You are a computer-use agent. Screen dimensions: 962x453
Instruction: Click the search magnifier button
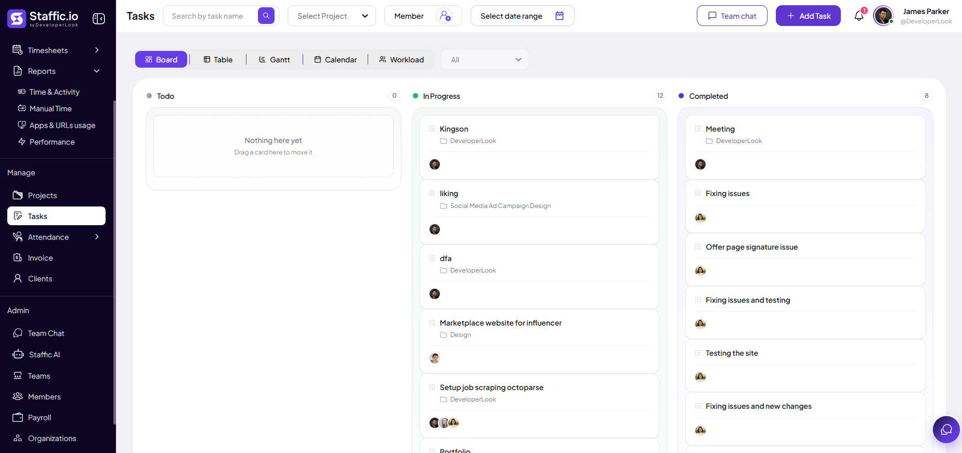click(x=266, y=16)
